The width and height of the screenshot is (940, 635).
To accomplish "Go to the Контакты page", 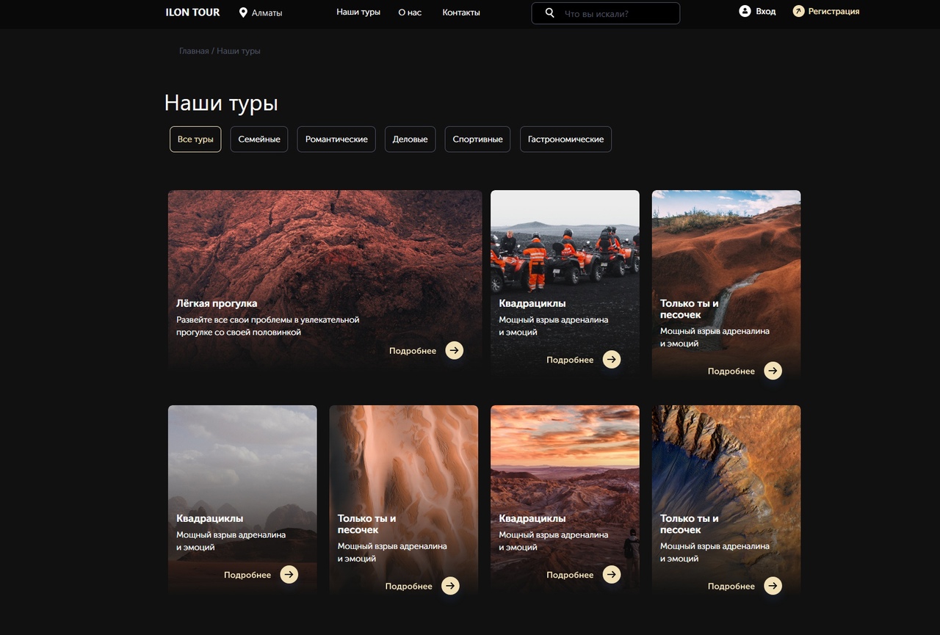I will (x=461, y=12).
